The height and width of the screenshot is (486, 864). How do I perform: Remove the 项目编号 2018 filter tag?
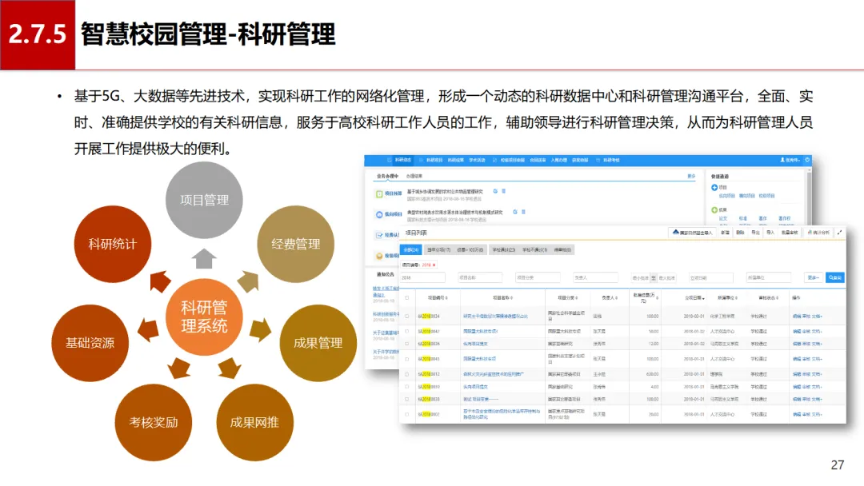(x=434, y=265)
